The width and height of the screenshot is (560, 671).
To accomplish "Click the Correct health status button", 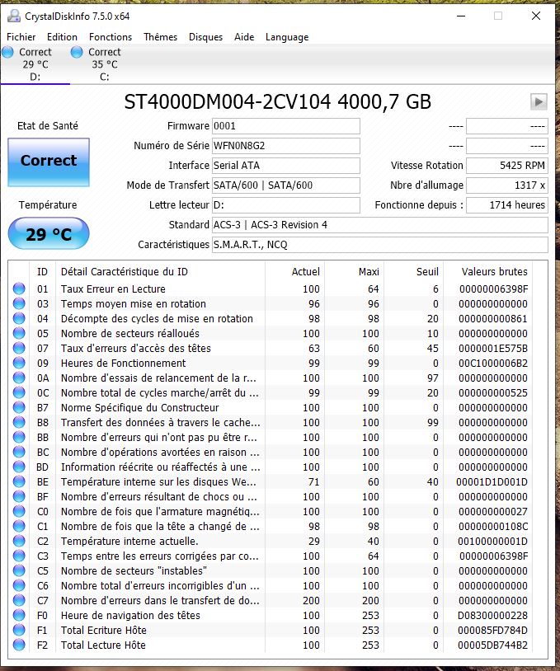I will [x=49, y=162].
